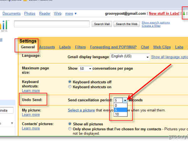Switch to Accounts tab

point(47,47)
